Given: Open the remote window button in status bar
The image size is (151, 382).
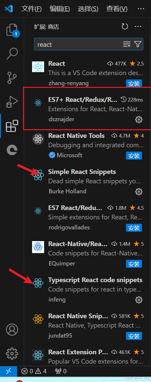Looking at the screenshot, I should (9, 371).
